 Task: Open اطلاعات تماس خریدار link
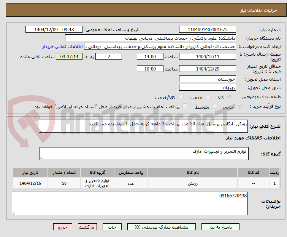click(63, 46)
